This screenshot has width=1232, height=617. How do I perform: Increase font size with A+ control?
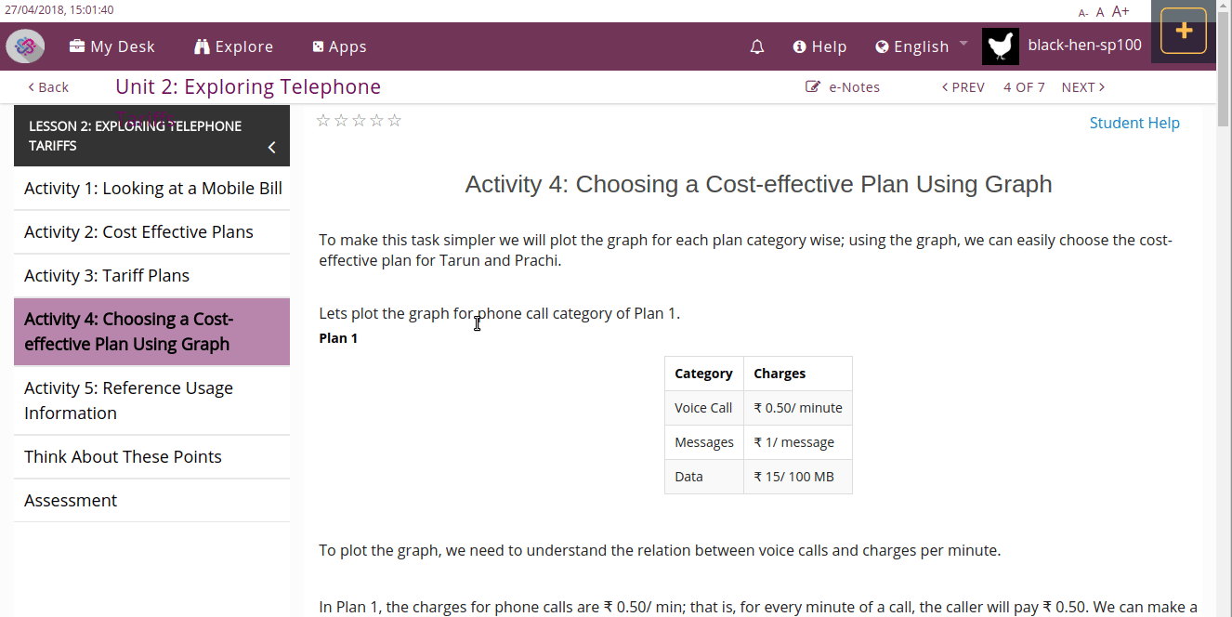(1121, 12)
